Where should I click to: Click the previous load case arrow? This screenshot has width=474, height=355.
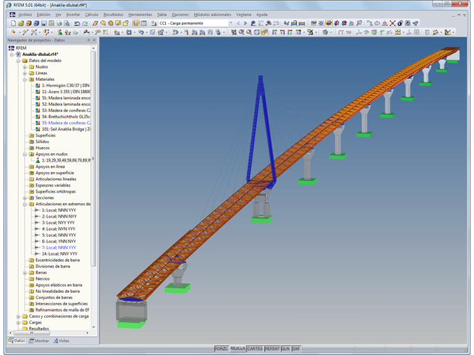tap(238, 23)
